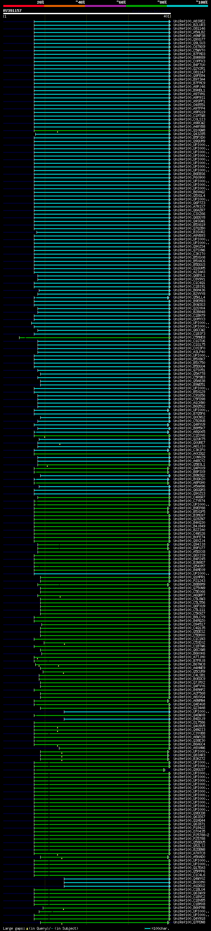Click alignment end arrow for UniRef100_A8IRE2
The width and height of the screenshot is (211, 931).
click(x=169, y=22)
